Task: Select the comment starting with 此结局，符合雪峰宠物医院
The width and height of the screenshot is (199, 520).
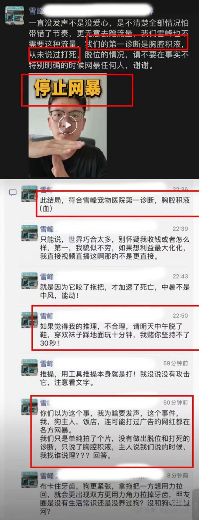Action: [x=115, y=204]
